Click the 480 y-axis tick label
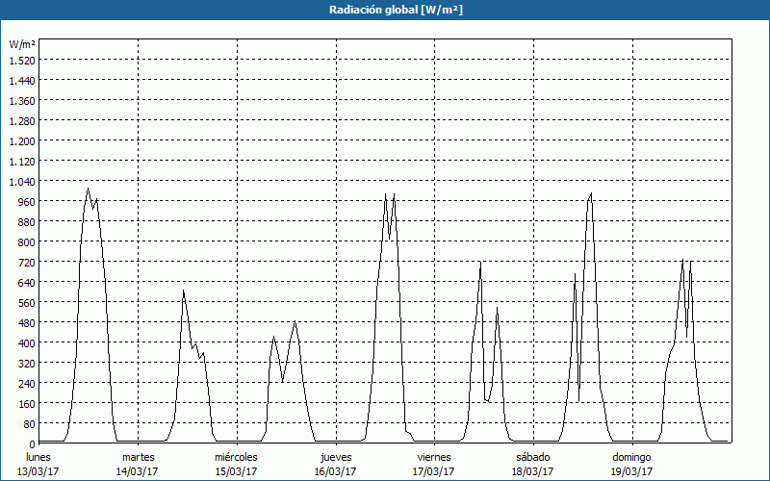Image resolution: width=770 pixels, height=481 pixels. (25, 322)
